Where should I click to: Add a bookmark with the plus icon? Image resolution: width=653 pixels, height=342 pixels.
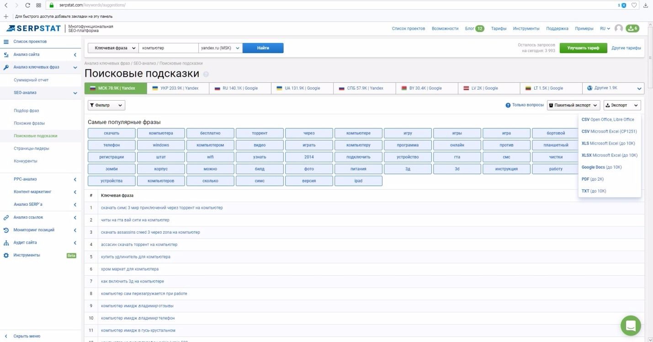tap(6, 16)
